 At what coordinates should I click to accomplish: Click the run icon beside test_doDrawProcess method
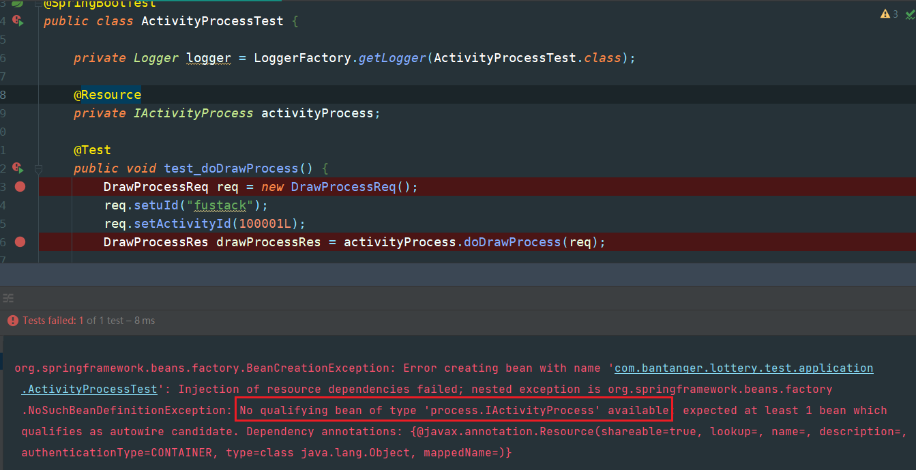point(18,168)
